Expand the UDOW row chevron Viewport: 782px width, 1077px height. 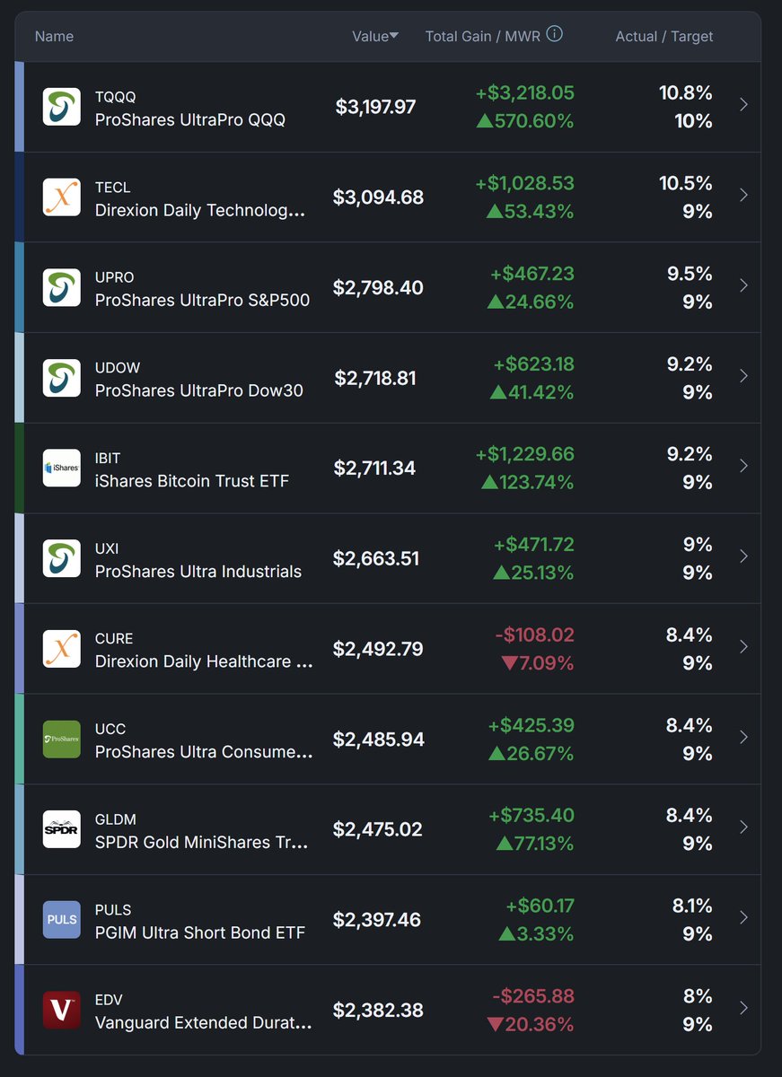(743, 376)
